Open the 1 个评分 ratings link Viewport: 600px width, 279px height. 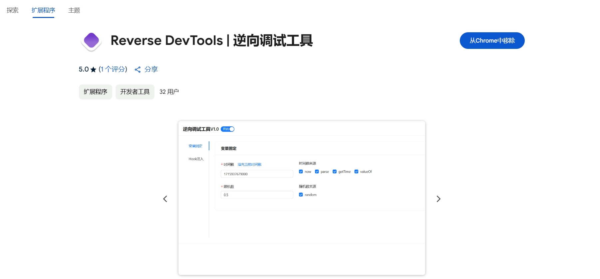coord(113,69)
